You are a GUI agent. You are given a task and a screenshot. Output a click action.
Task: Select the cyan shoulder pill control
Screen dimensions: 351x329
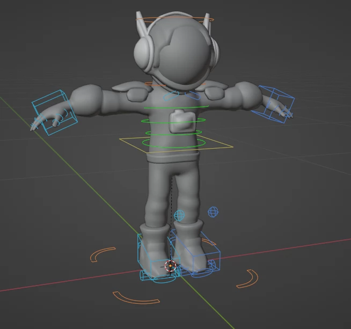(x=171, y=96)
